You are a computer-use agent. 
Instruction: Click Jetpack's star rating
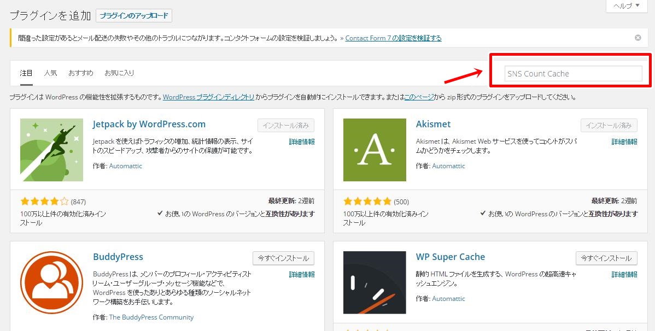click(44, 202)
